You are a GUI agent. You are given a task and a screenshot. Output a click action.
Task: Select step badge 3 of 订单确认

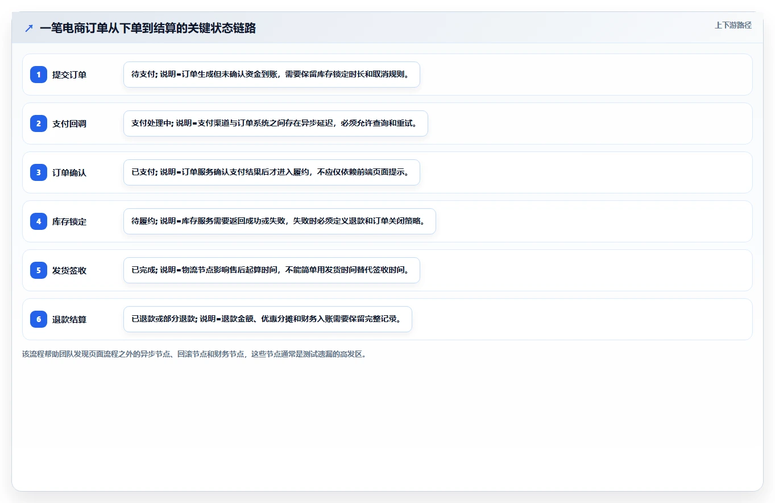pyautogui.click(x=39, y=172)
